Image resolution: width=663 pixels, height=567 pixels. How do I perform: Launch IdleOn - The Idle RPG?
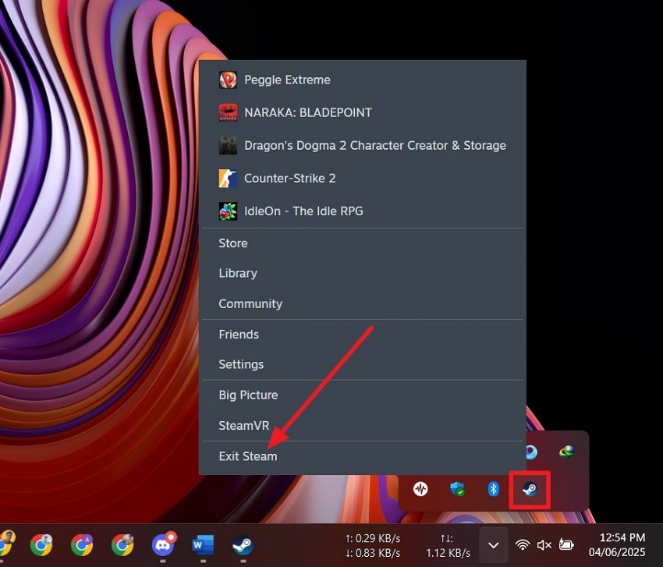pyautogui.click(x=363, y=211)
